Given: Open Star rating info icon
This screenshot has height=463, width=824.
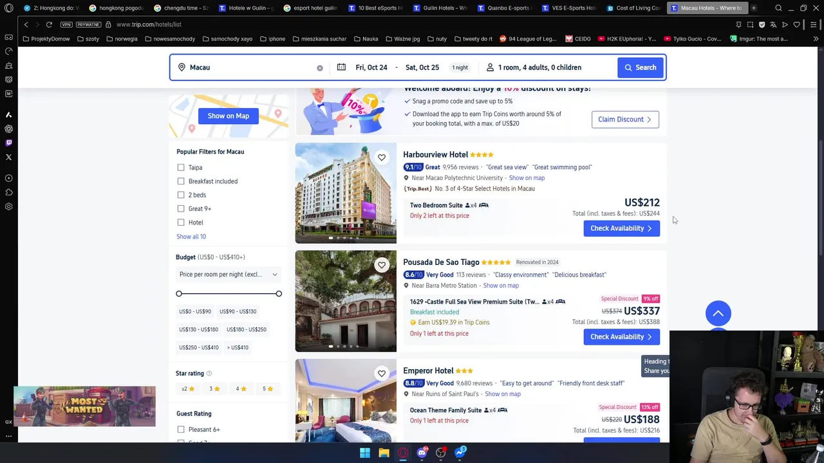Looking at the screenshot, I should [209, 373].
